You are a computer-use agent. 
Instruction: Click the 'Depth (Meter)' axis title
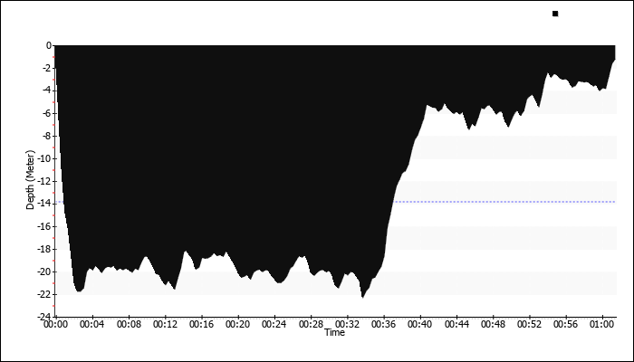[x=30, y=180]
